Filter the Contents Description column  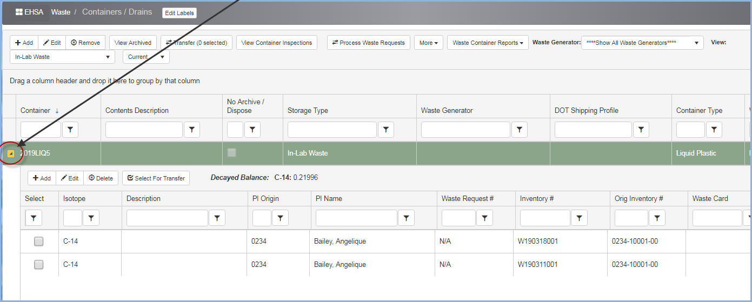[192, 130]
